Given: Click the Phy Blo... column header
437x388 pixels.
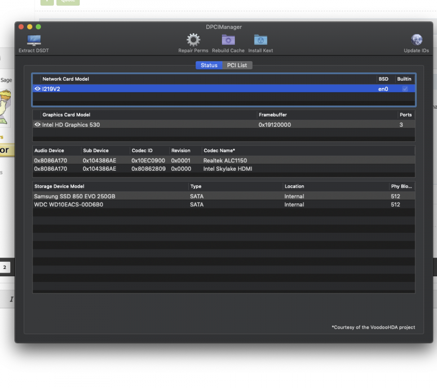Looking at the screenshot, I should (402, 186).
